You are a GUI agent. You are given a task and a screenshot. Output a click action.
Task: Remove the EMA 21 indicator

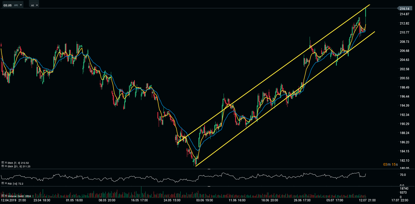6,166
